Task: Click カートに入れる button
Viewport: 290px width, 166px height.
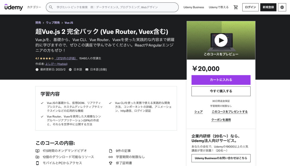Action: click(x=221, y=80)
